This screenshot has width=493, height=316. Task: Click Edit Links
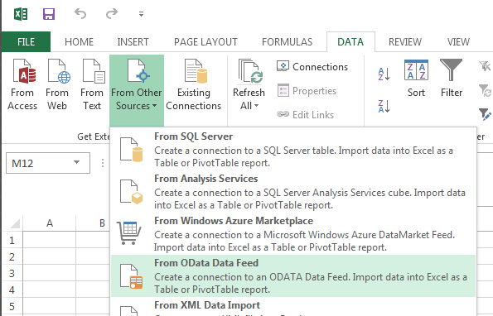point(305,114)
